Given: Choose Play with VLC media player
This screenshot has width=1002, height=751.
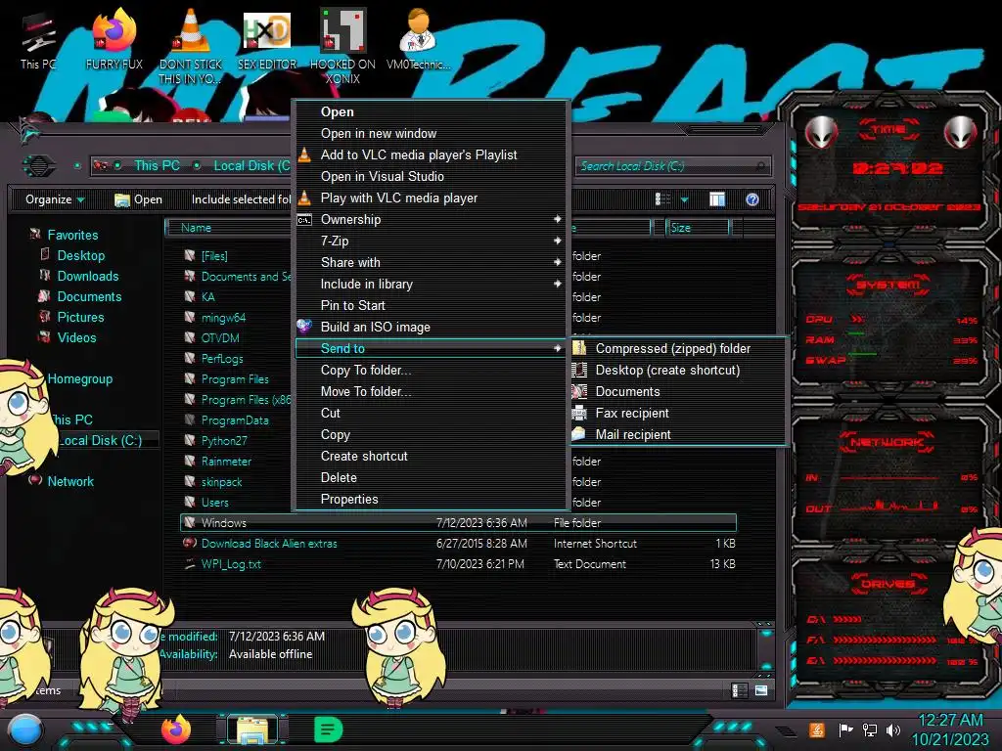Looking at the screenshot, I should 431,198.
